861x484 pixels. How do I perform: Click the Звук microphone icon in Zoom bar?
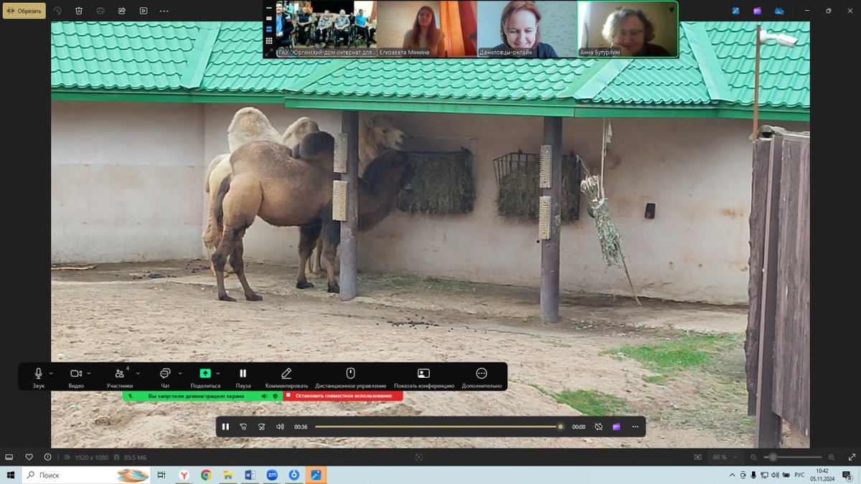tap(38, 376)
